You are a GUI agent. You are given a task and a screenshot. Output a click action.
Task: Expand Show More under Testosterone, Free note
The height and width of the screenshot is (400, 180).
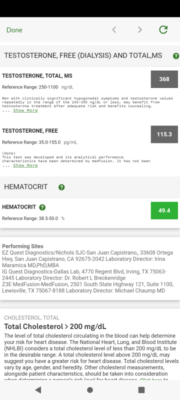pyautogui.click(x=25, y=165)
